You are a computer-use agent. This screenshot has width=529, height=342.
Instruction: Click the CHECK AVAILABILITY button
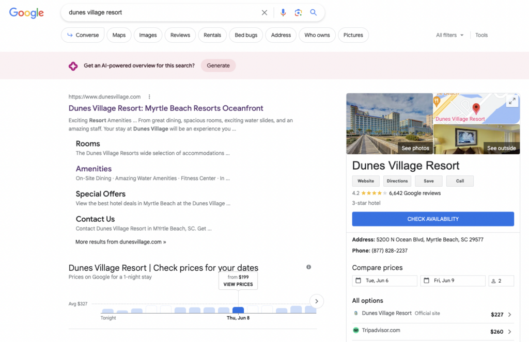433,219
